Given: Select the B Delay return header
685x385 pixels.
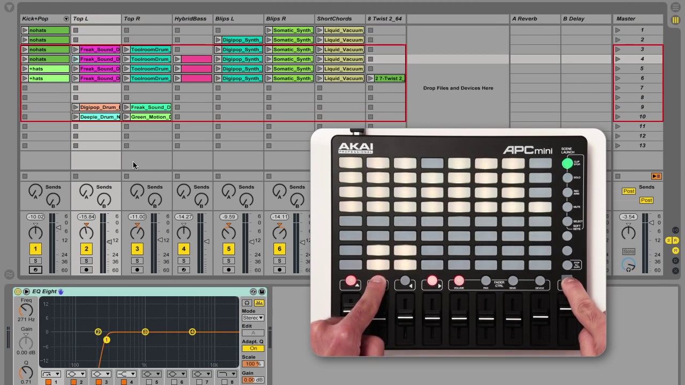Looking at the screenshot, I should [x=586, y=19].
